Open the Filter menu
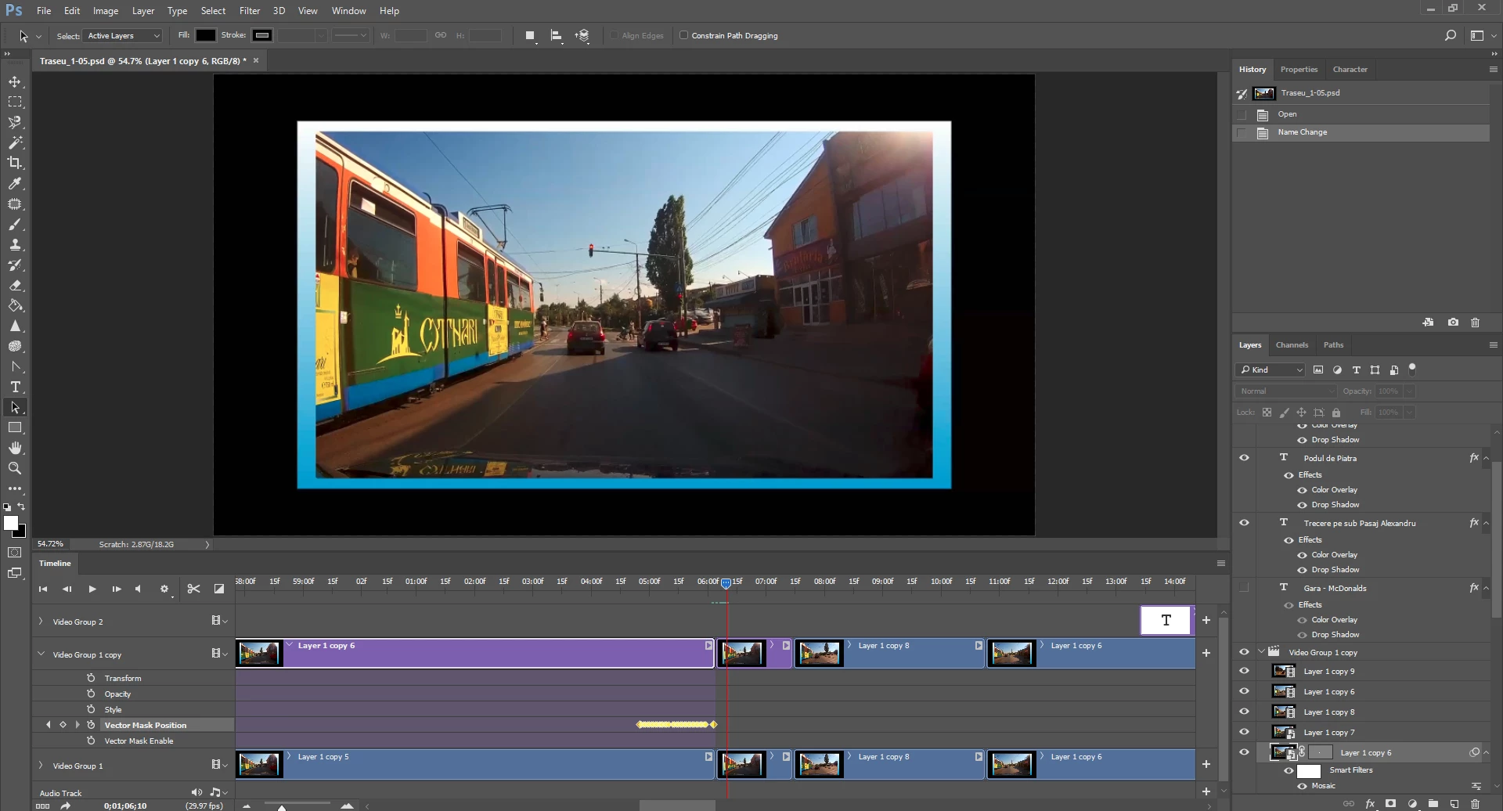The image size is (1503, 811). point(249,11)
